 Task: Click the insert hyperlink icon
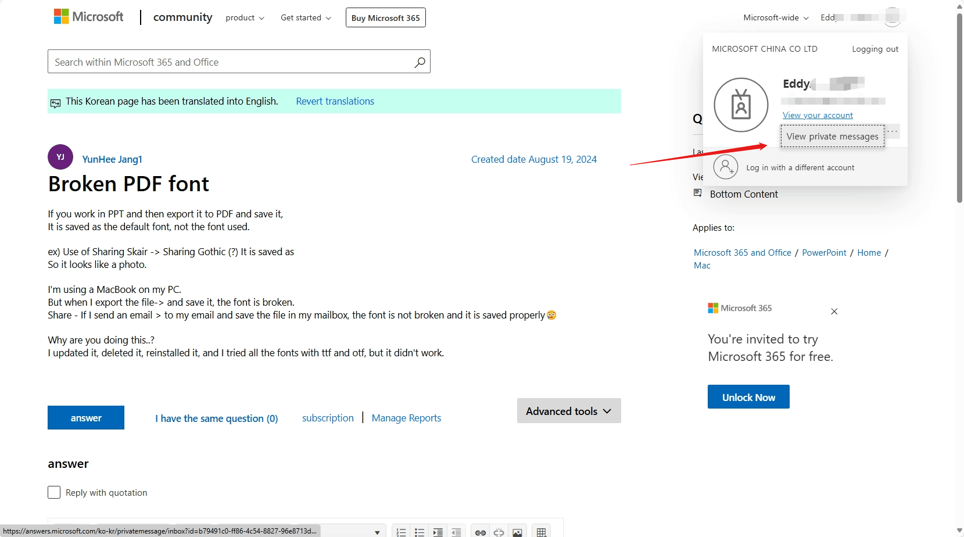(481, 532)
